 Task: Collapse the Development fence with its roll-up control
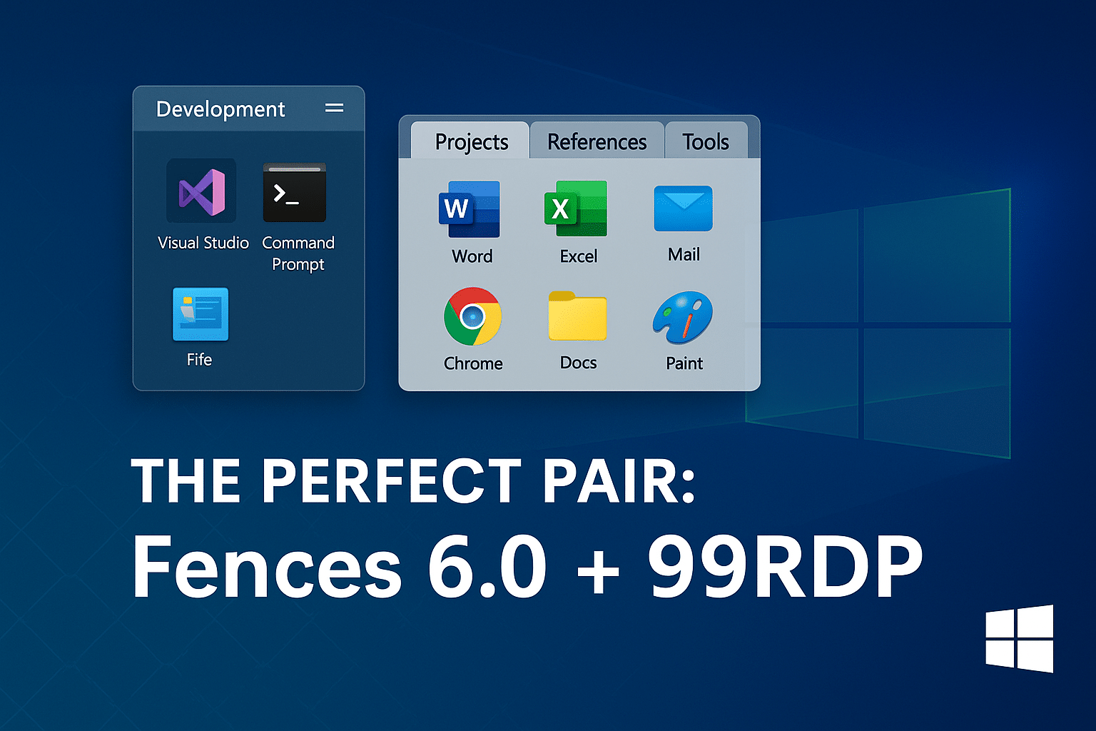(x=334, y=109)
